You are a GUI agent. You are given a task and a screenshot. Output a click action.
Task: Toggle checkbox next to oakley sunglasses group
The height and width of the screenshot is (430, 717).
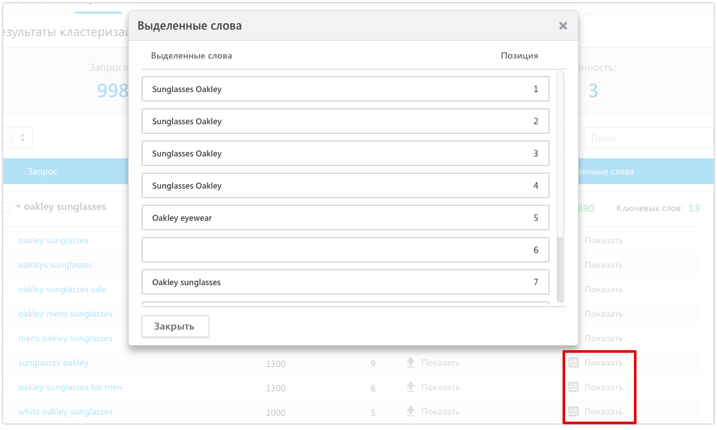[7, 207]
